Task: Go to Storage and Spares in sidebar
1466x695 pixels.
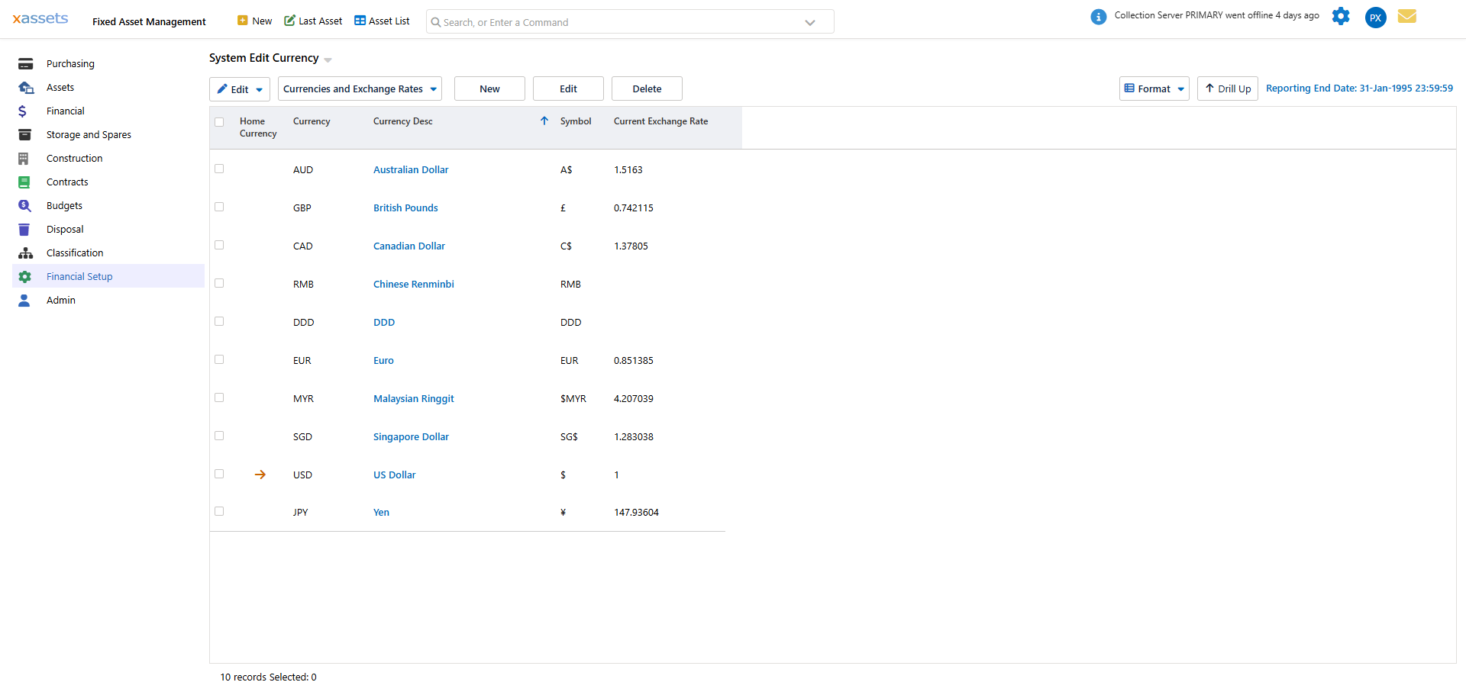Action: click(x=89, y=135)
